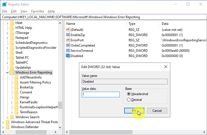Open the Edit menu
Viewport: 207px width, 135px height.
(x=14, y=11)
